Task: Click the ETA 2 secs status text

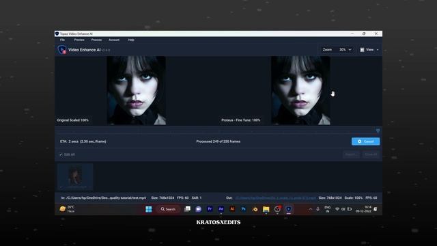Action: (x=83, y=141)
